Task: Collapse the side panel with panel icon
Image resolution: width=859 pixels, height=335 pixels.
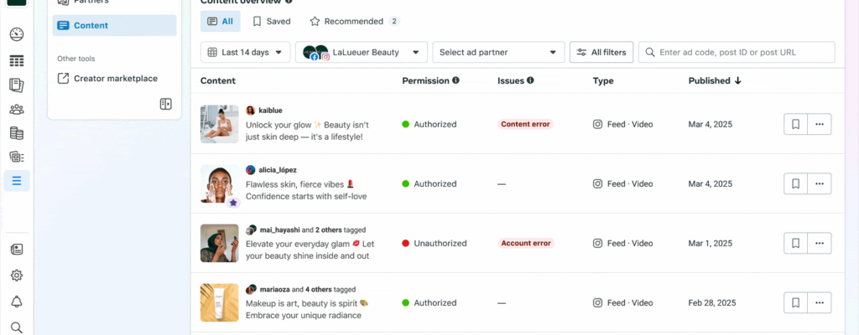Action: pyautogui.click(x=166, y=104)
